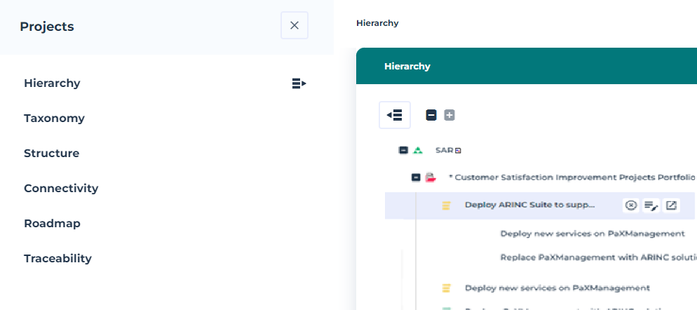Collapse all nodes using the minus icon
Image resolution: width=697 pixels, height=310 pixels.
point(431,115)
